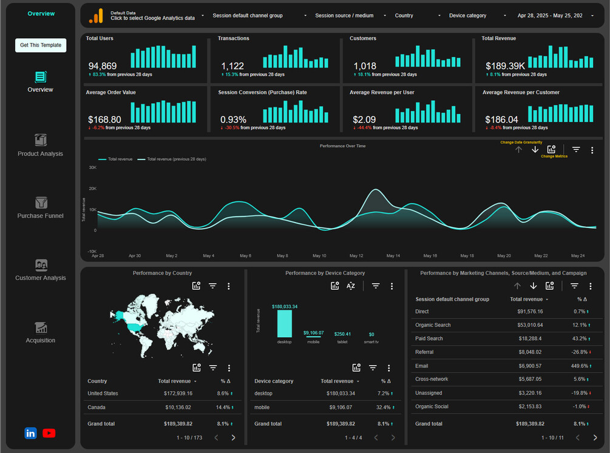
Task: Open the Purchase Funnel icon
Action: pyautogui.click(x=41, y=203)
